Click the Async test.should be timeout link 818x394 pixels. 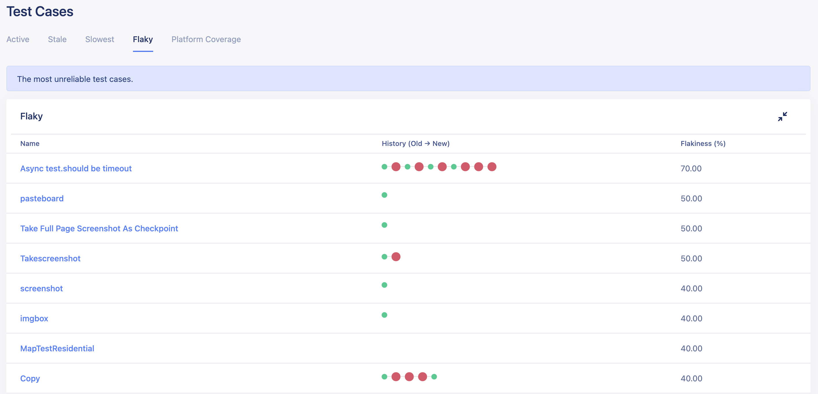[76, 168]
